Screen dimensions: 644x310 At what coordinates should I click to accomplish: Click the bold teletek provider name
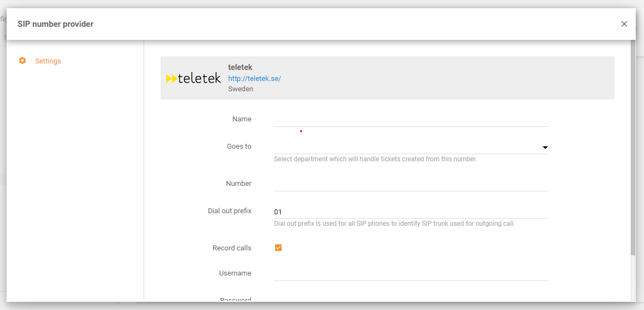point(240,67)
